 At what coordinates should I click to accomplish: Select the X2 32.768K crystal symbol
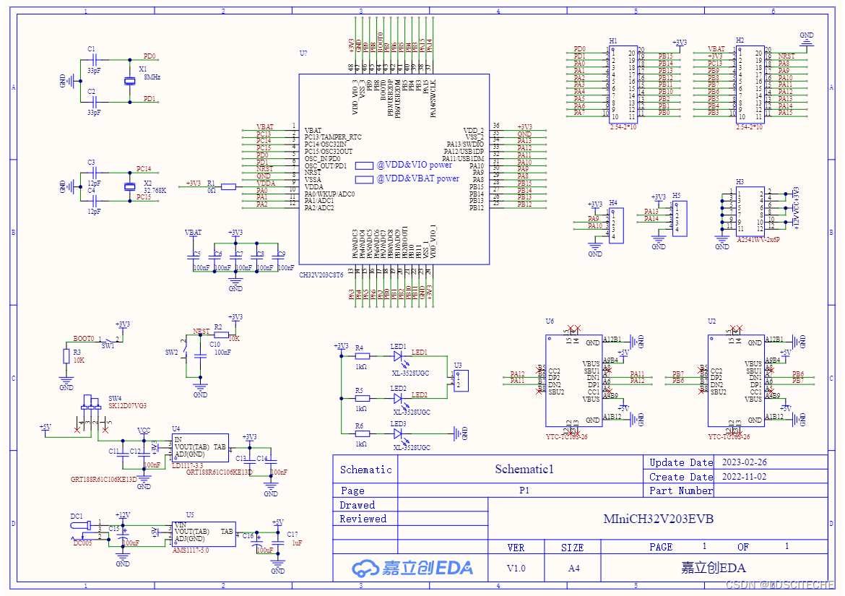(x=130, y=186)
